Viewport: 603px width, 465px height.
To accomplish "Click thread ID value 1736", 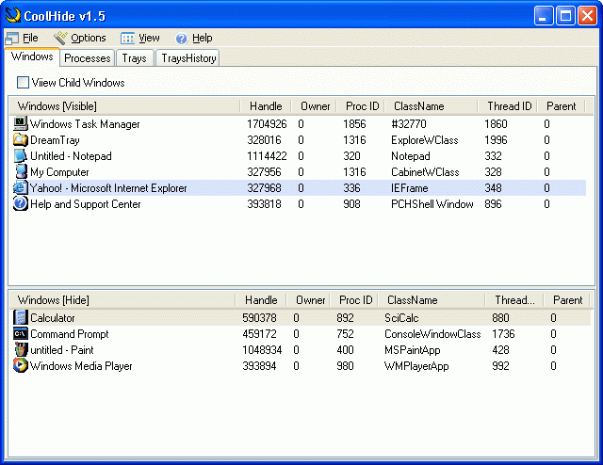I will pos(503,334).
